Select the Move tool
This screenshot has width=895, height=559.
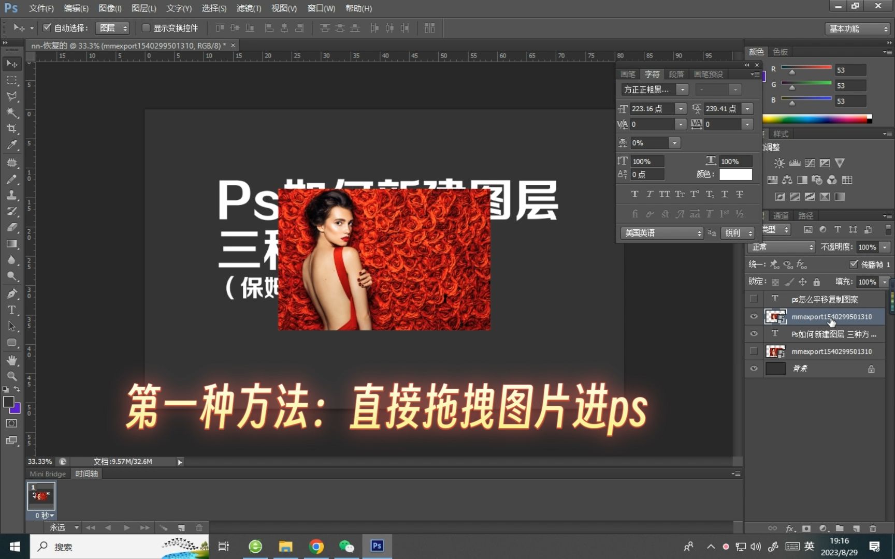pos(11,64)
